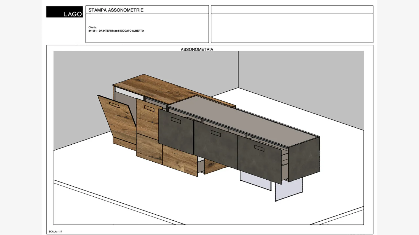
Task: Select the client name DA INTERNI text
Action: pyautogui.click(x=116, y=31)
